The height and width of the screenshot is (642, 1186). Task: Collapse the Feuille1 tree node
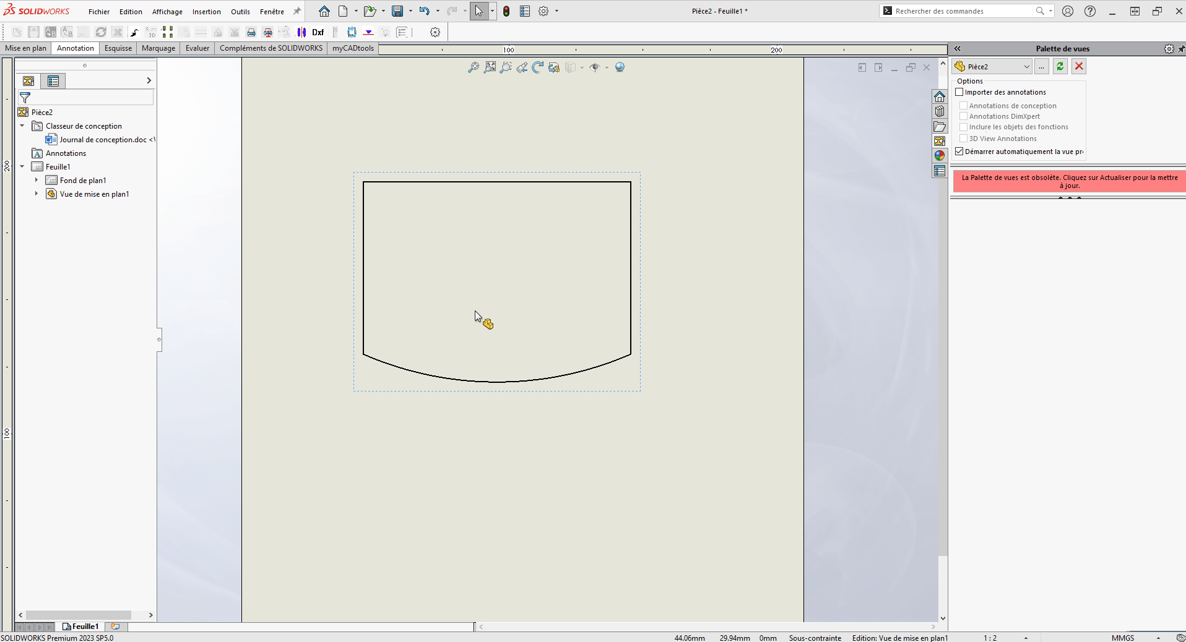click(22, 166)
